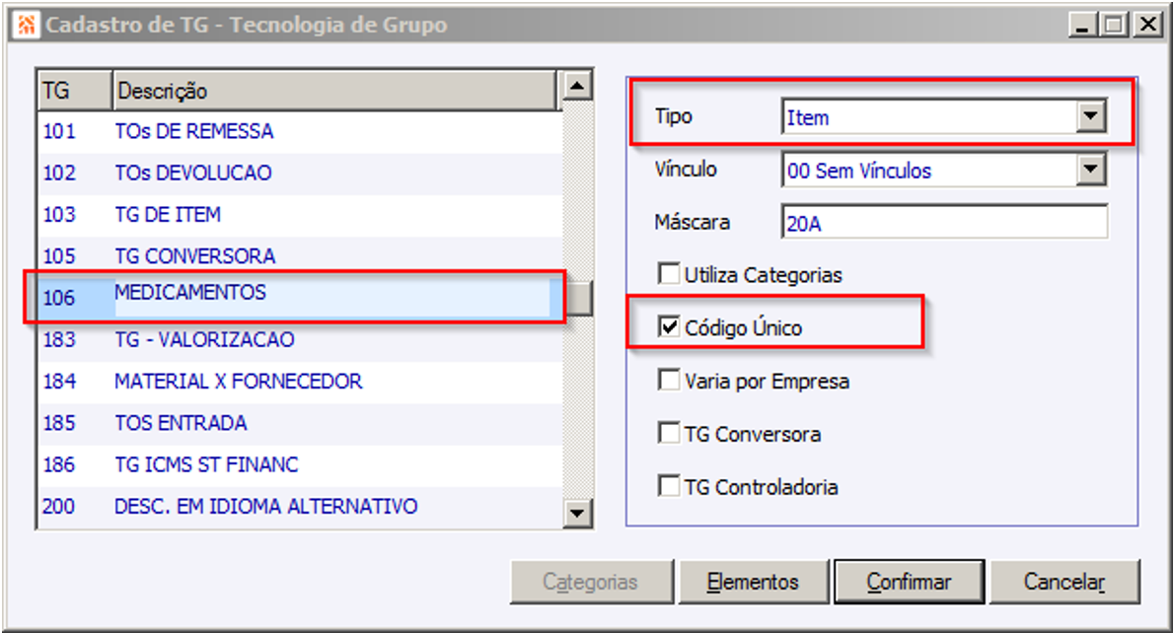Image resolution: width=1174 pixels, height=633 pixels.
Task: Enable the TG Conversora checkbox
Action: [x=670, y=434]
